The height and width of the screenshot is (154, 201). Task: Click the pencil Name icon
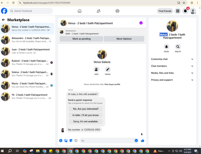(x=108, y=70)
